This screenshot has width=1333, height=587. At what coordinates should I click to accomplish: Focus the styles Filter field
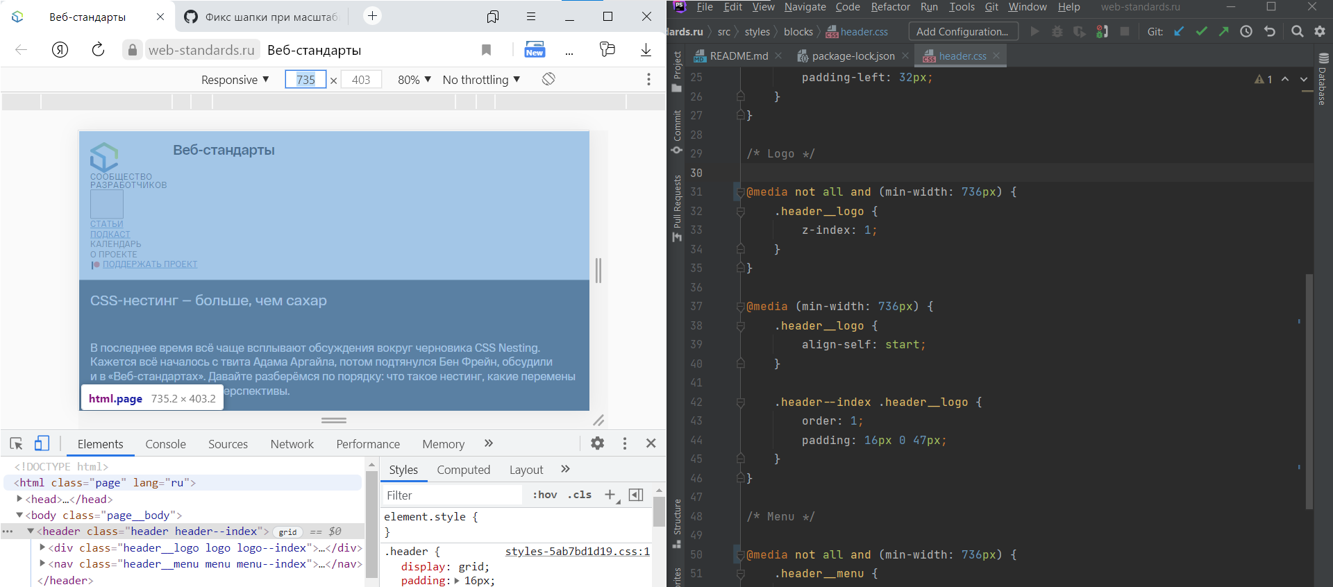click(x=453, y=495)
